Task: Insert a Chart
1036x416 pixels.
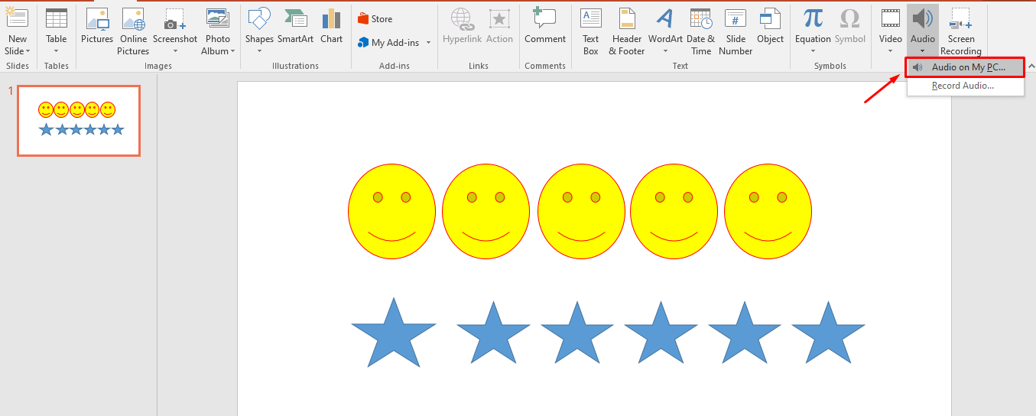Action: [332, 26]
